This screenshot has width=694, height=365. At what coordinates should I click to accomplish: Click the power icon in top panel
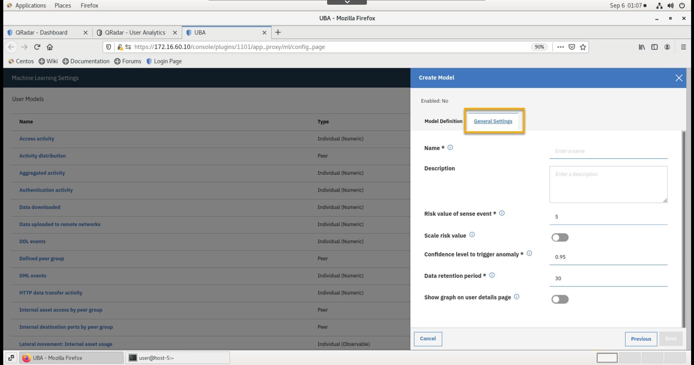(x=682, y=5)
